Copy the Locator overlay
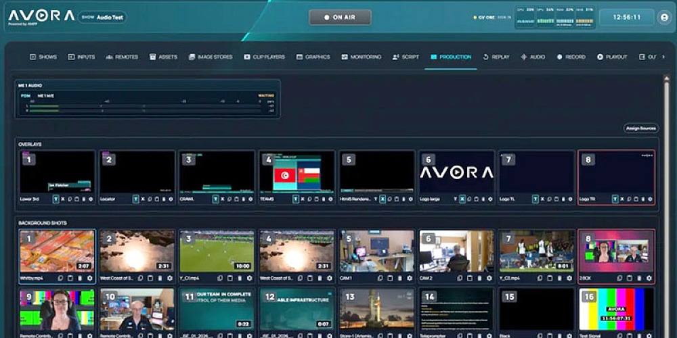677x338 pixels. pos(150,199)
